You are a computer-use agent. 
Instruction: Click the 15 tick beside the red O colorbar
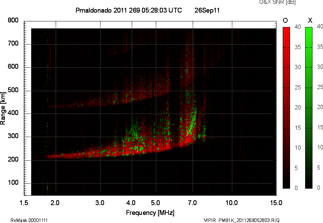tap(298, 128)
